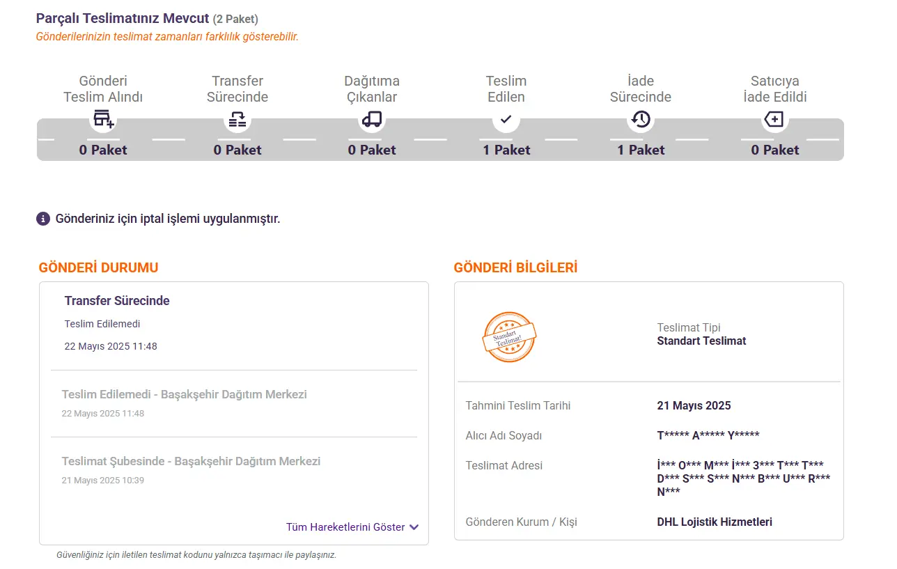Viewport: 897px width, 569px height.
Task: Expand Tüm Hareketlerini Göster chevron arrow
Action: click(x=414, y=527)
